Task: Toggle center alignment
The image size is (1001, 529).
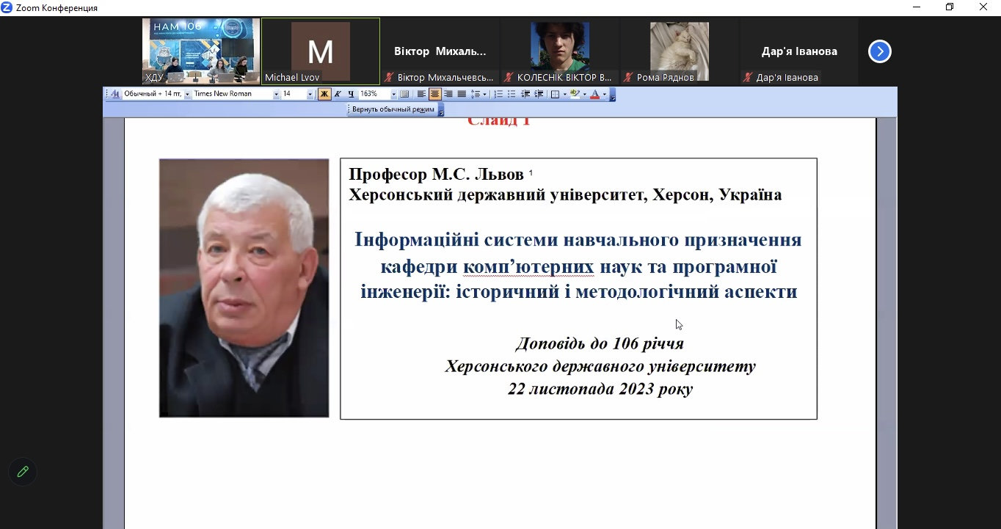Action: 434,94
